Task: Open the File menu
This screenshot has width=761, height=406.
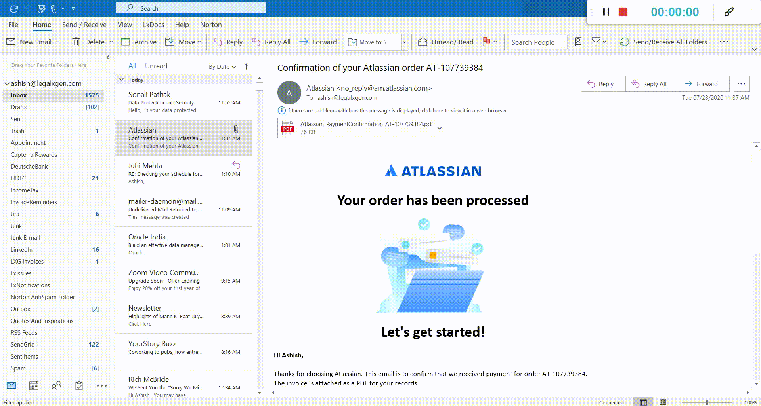Action: [x=13, y=25]
